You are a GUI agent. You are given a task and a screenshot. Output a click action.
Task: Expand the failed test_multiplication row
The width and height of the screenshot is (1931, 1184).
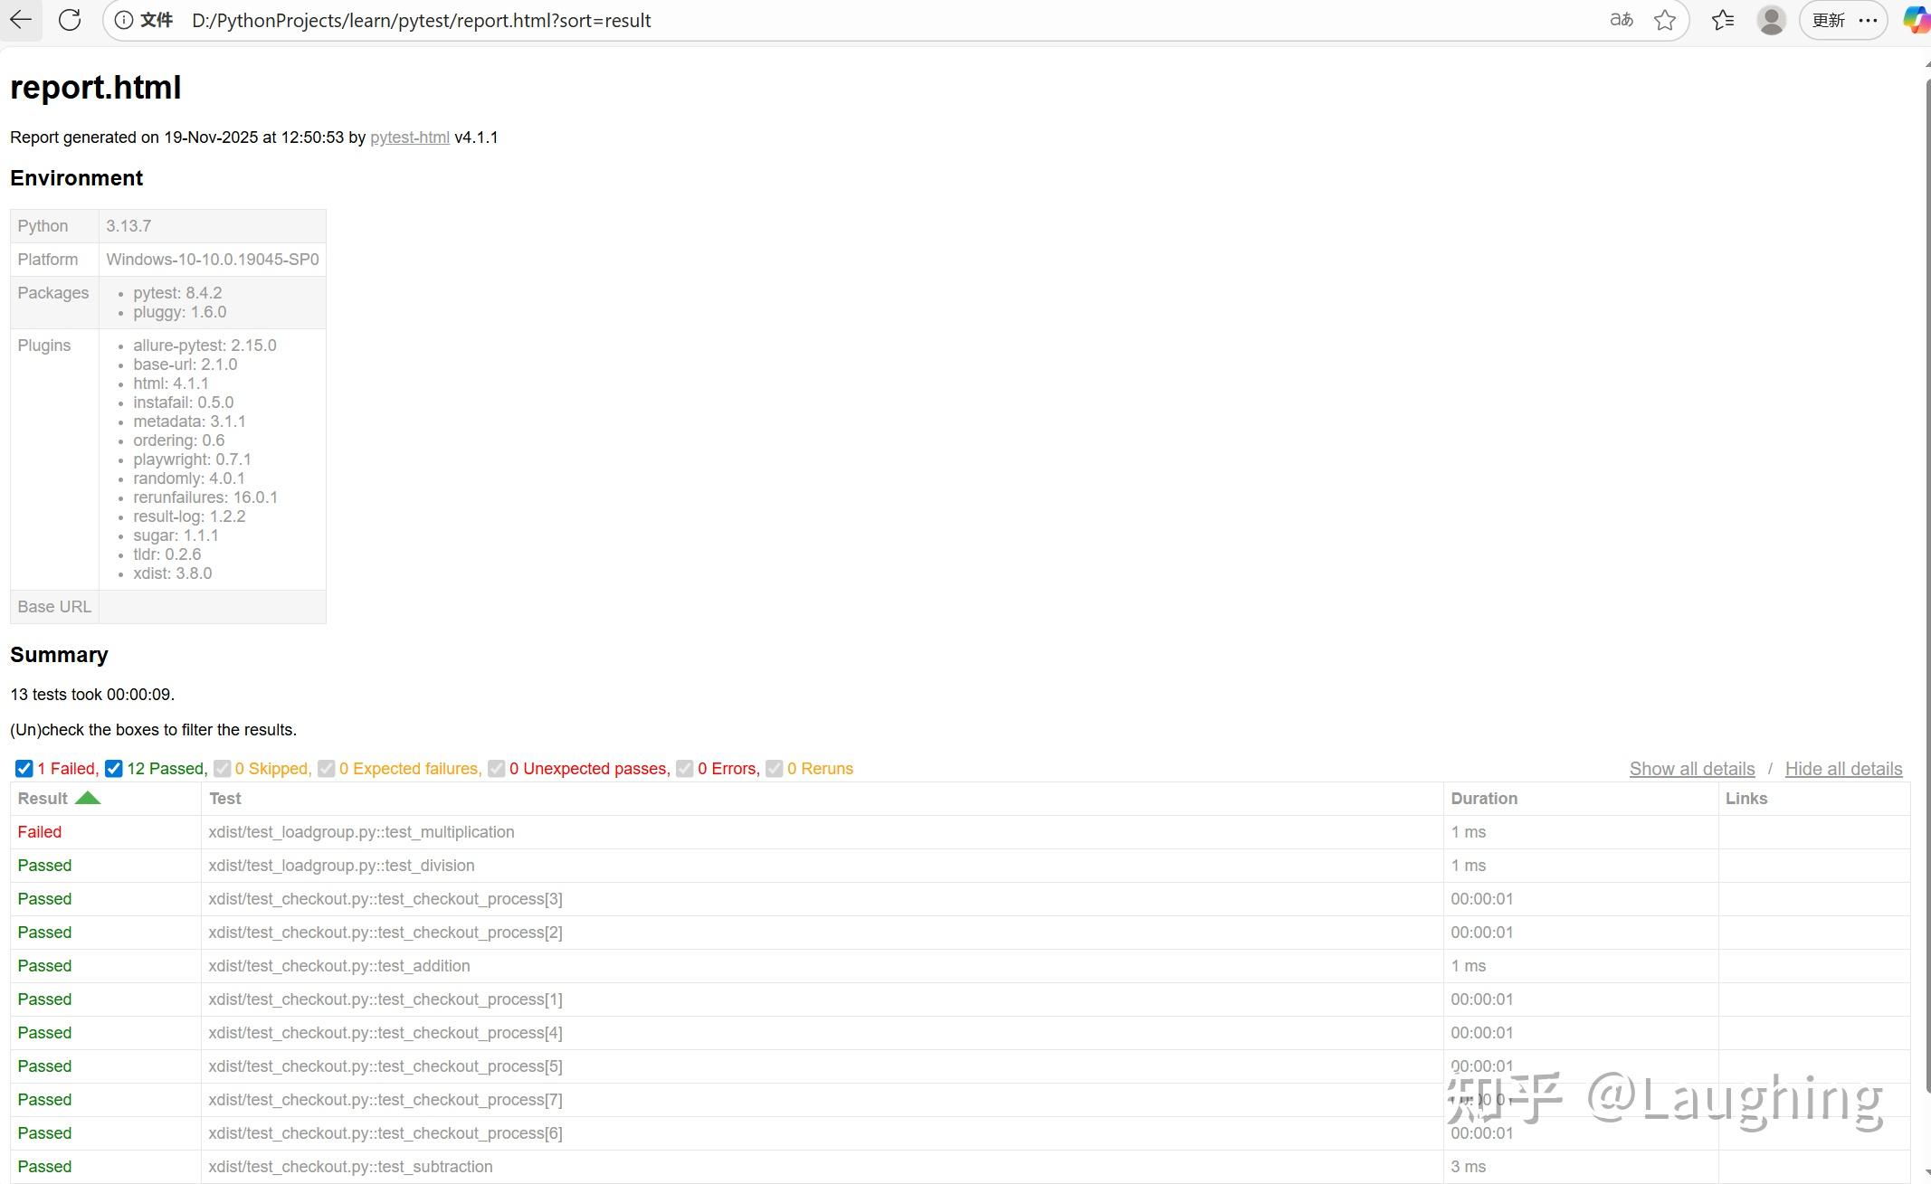[x=40, y=831]
